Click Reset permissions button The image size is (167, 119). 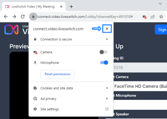[57, 74]
